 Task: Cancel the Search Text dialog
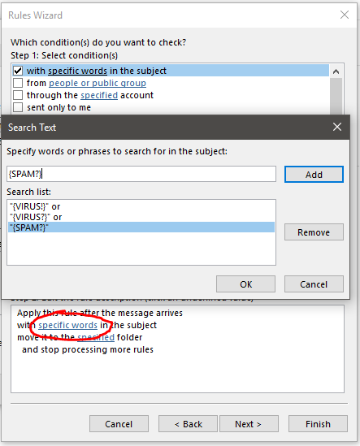coord(314,284)
